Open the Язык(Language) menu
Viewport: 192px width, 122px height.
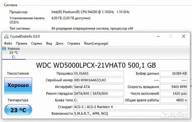pos(96,43)
